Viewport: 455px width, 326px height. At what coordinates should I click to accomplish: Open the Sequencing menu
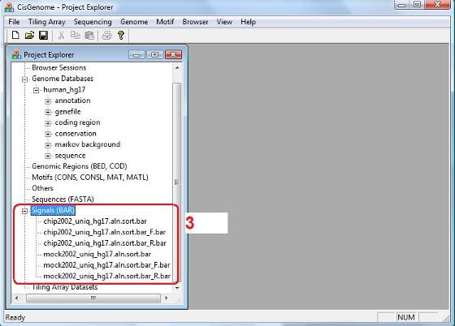(93, 22)
